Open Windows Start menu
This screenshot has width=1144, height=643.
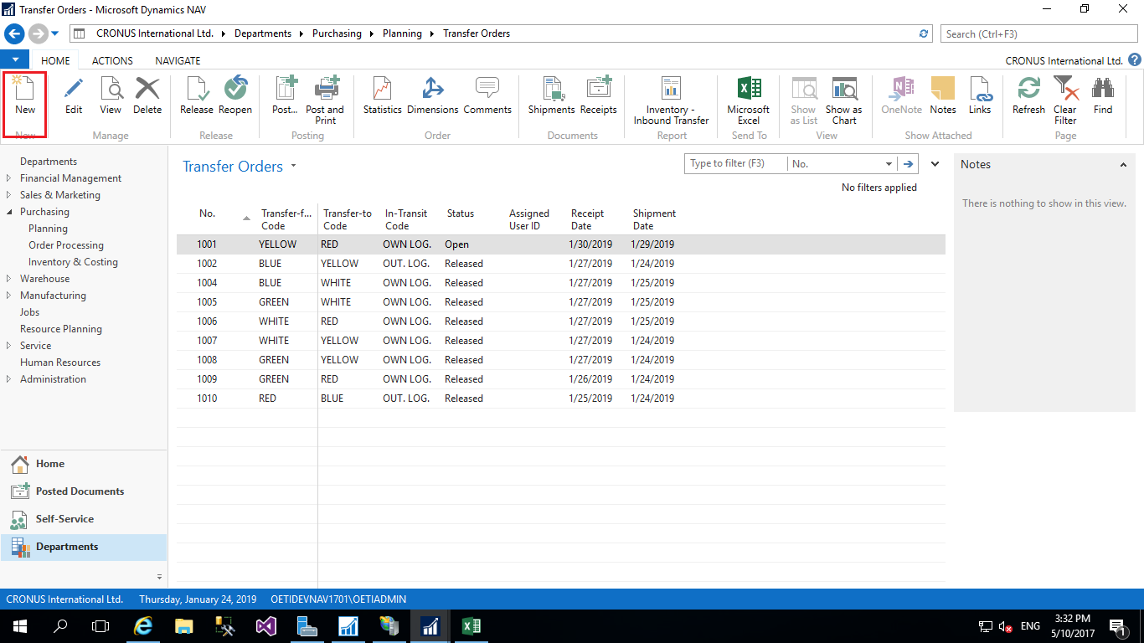point(19,626)
